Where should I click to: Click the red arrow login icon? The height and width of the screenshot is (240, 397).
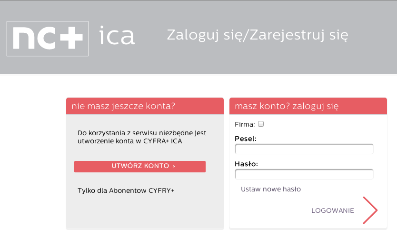370,210
